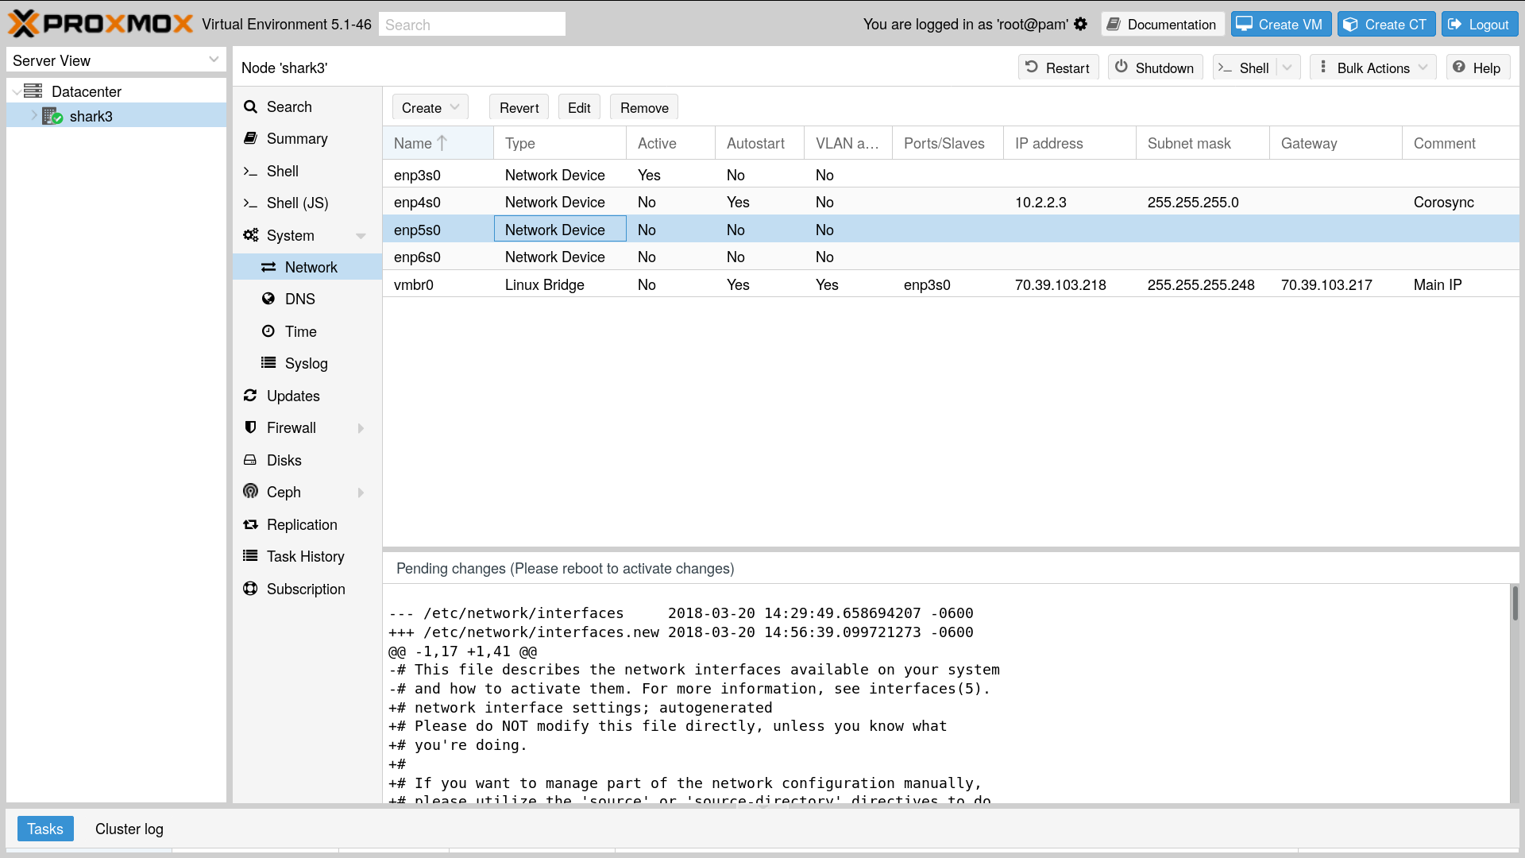The image size is (1525, 858).
Task: Sort by the Active column header
Action: pos(670,144)
